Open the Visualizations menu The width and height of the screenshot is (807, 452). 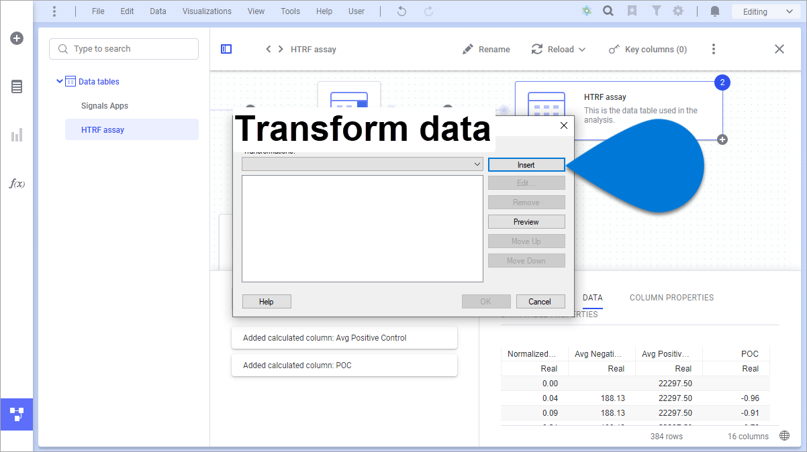point(207,11)
